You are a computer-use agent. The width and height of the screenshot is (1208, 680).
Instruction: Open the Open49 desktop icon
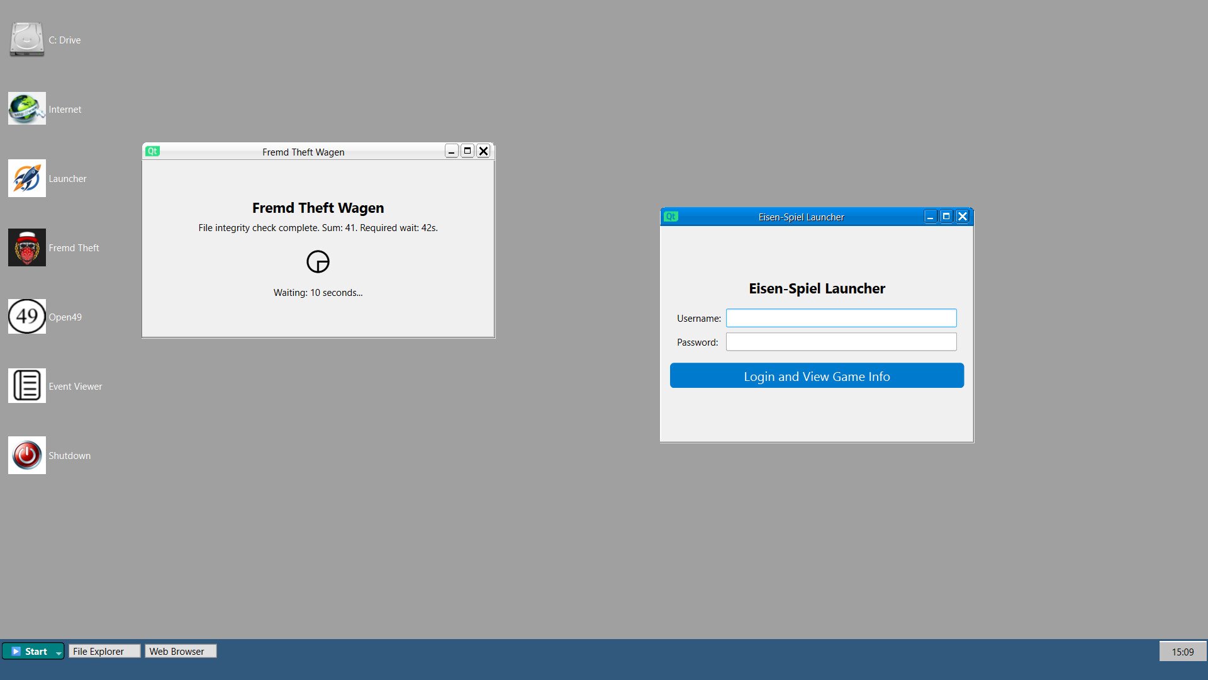[27, 317]
